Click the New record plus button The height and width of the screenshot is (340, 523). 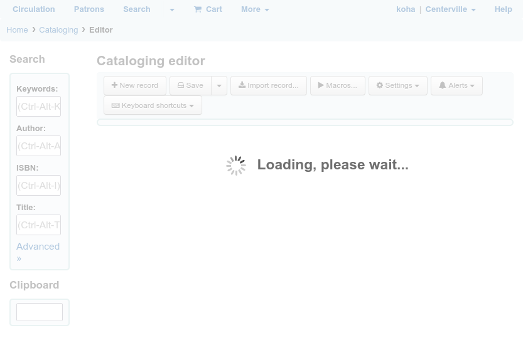coord(134,85)
